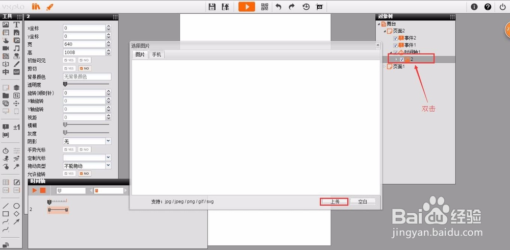
Task: Select the straight line shape tool
Action: [6, 206]
